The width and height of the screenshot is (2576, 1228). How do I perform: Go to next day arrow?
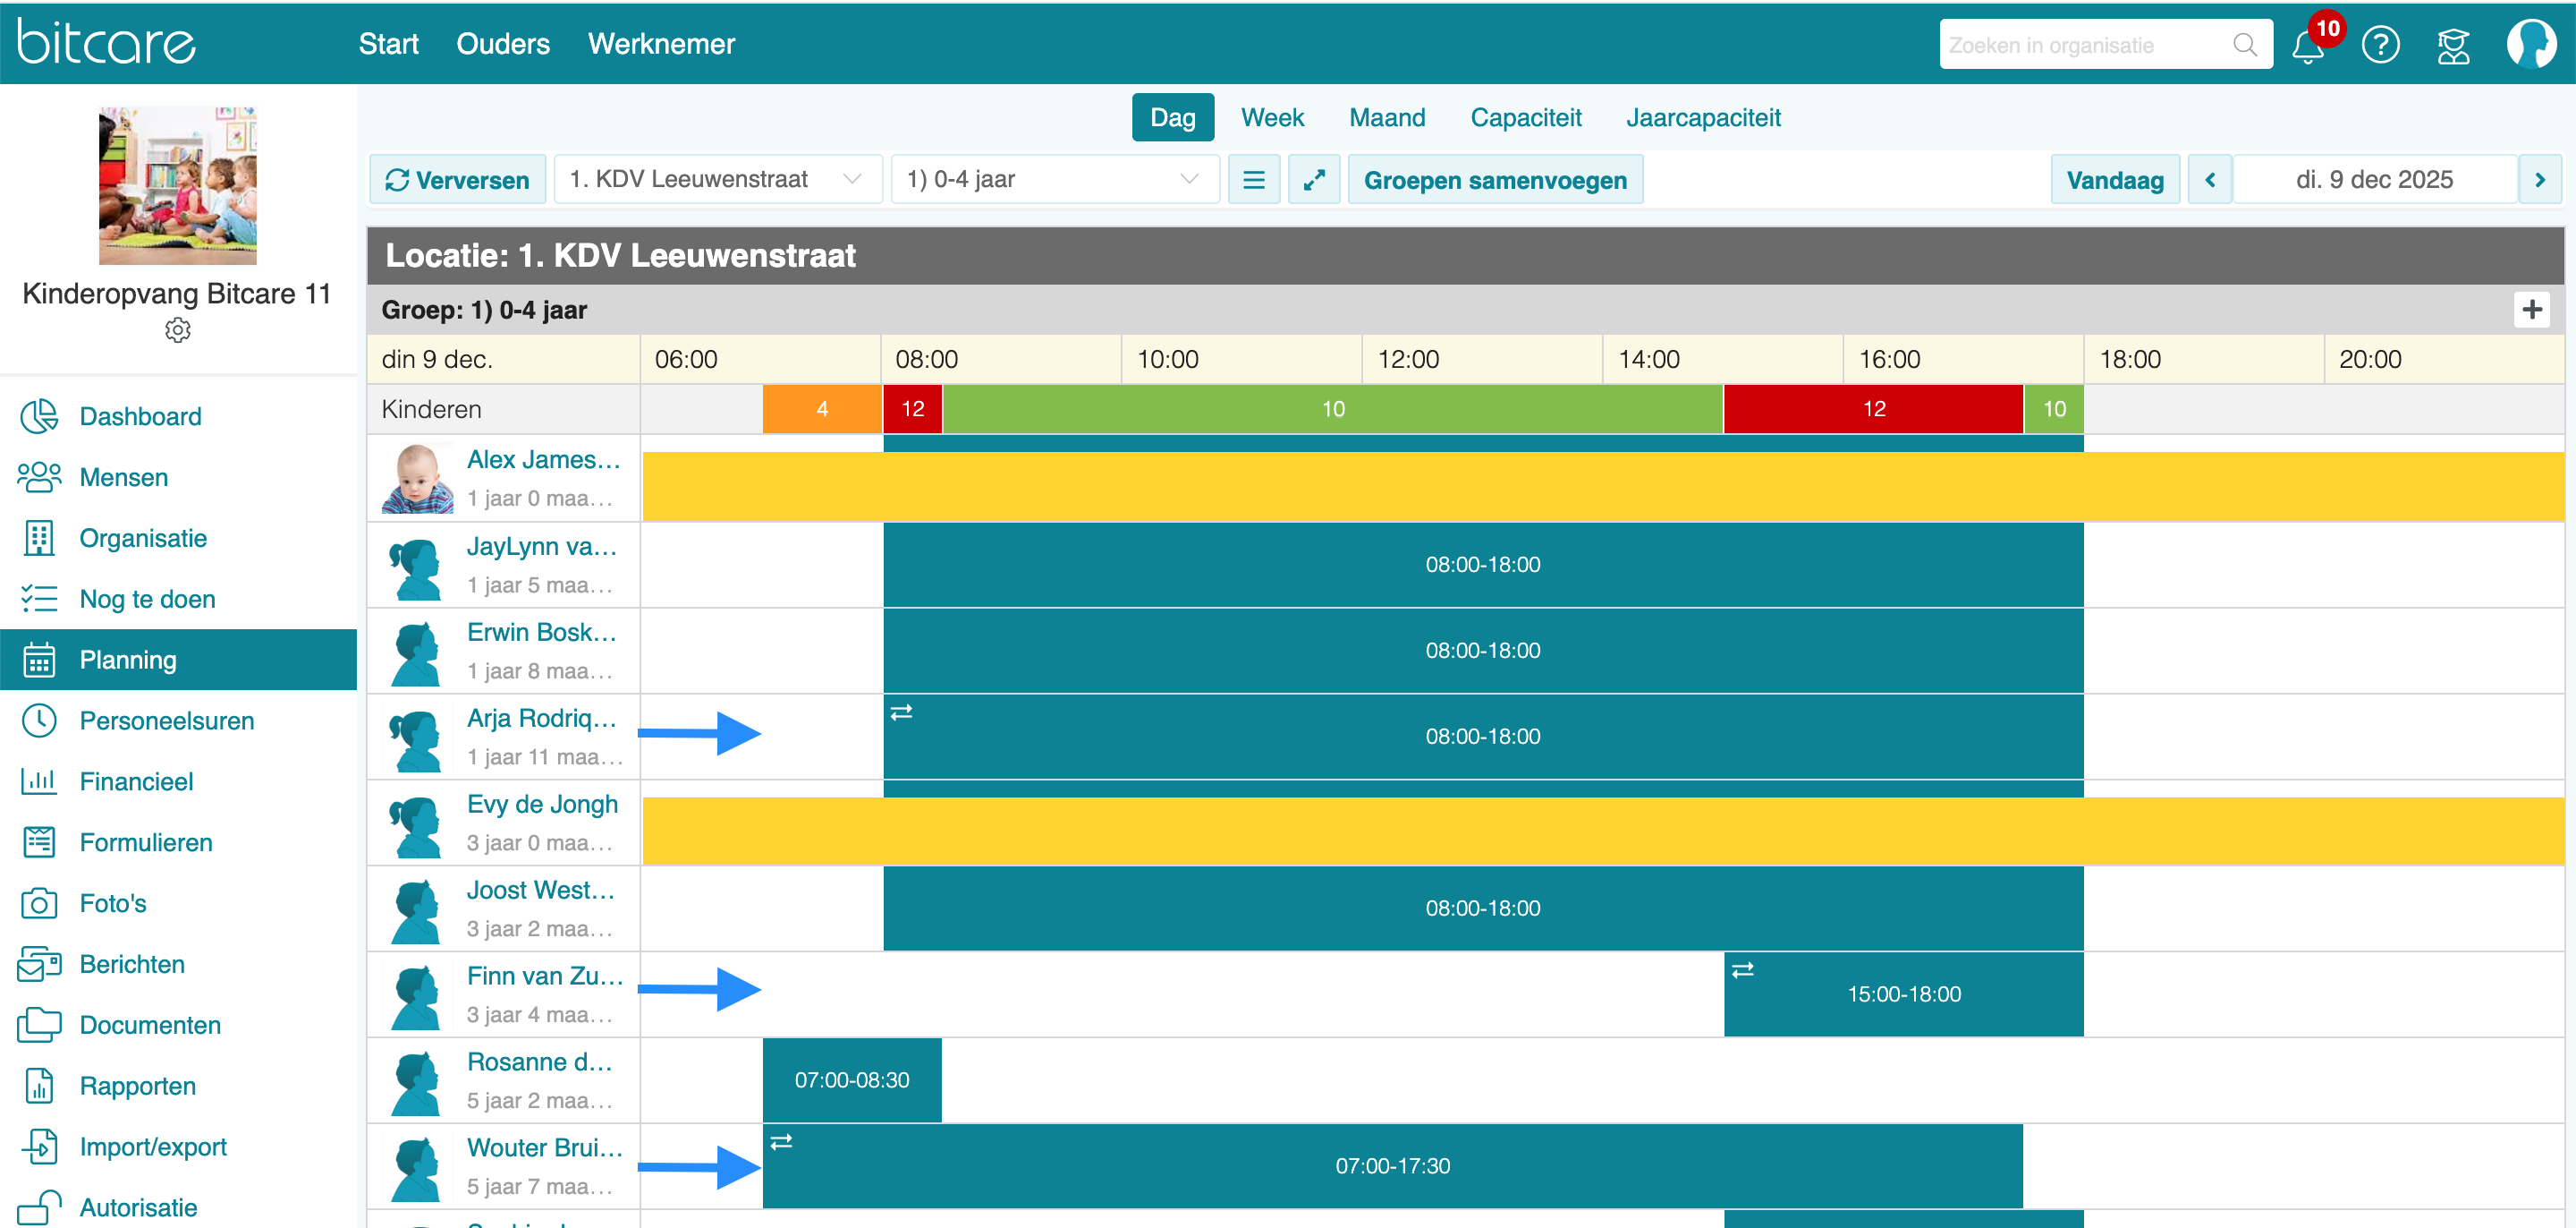2539,180
